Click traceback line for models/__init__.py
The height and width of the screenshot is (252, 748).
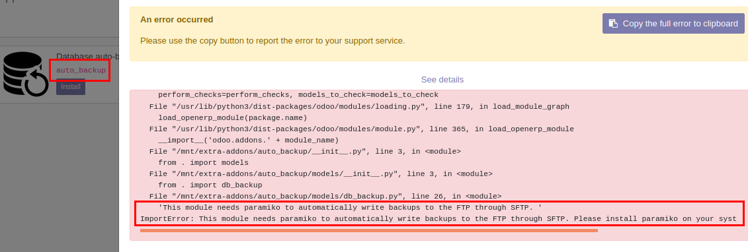tap(321, 174)
